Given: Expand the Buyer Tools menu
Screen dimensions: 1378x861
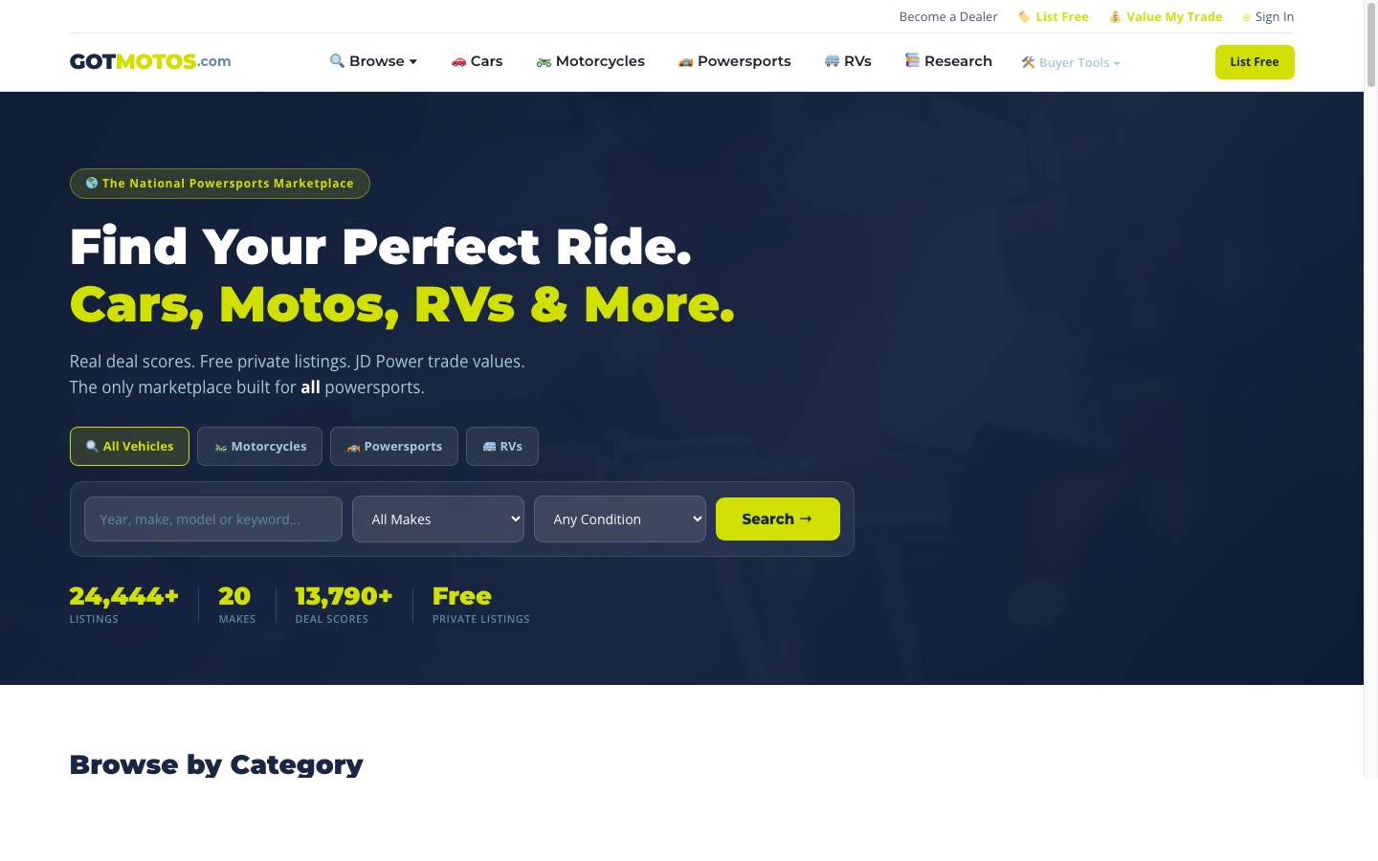Looking at the screenshot, I should coord(1071,62).
